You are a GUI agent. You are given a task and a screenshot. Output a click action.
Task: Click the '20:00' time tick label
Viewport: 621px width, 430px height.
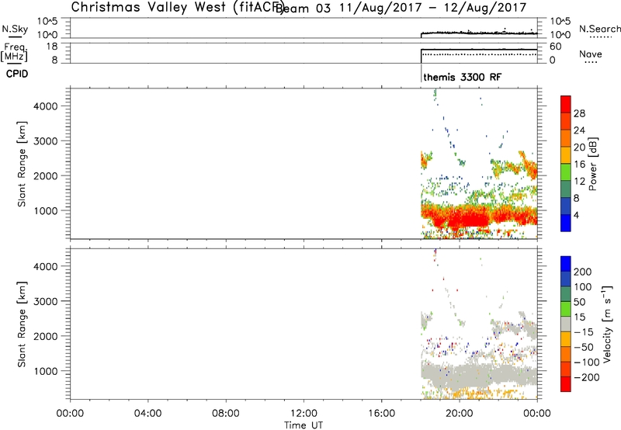point(460,414)
